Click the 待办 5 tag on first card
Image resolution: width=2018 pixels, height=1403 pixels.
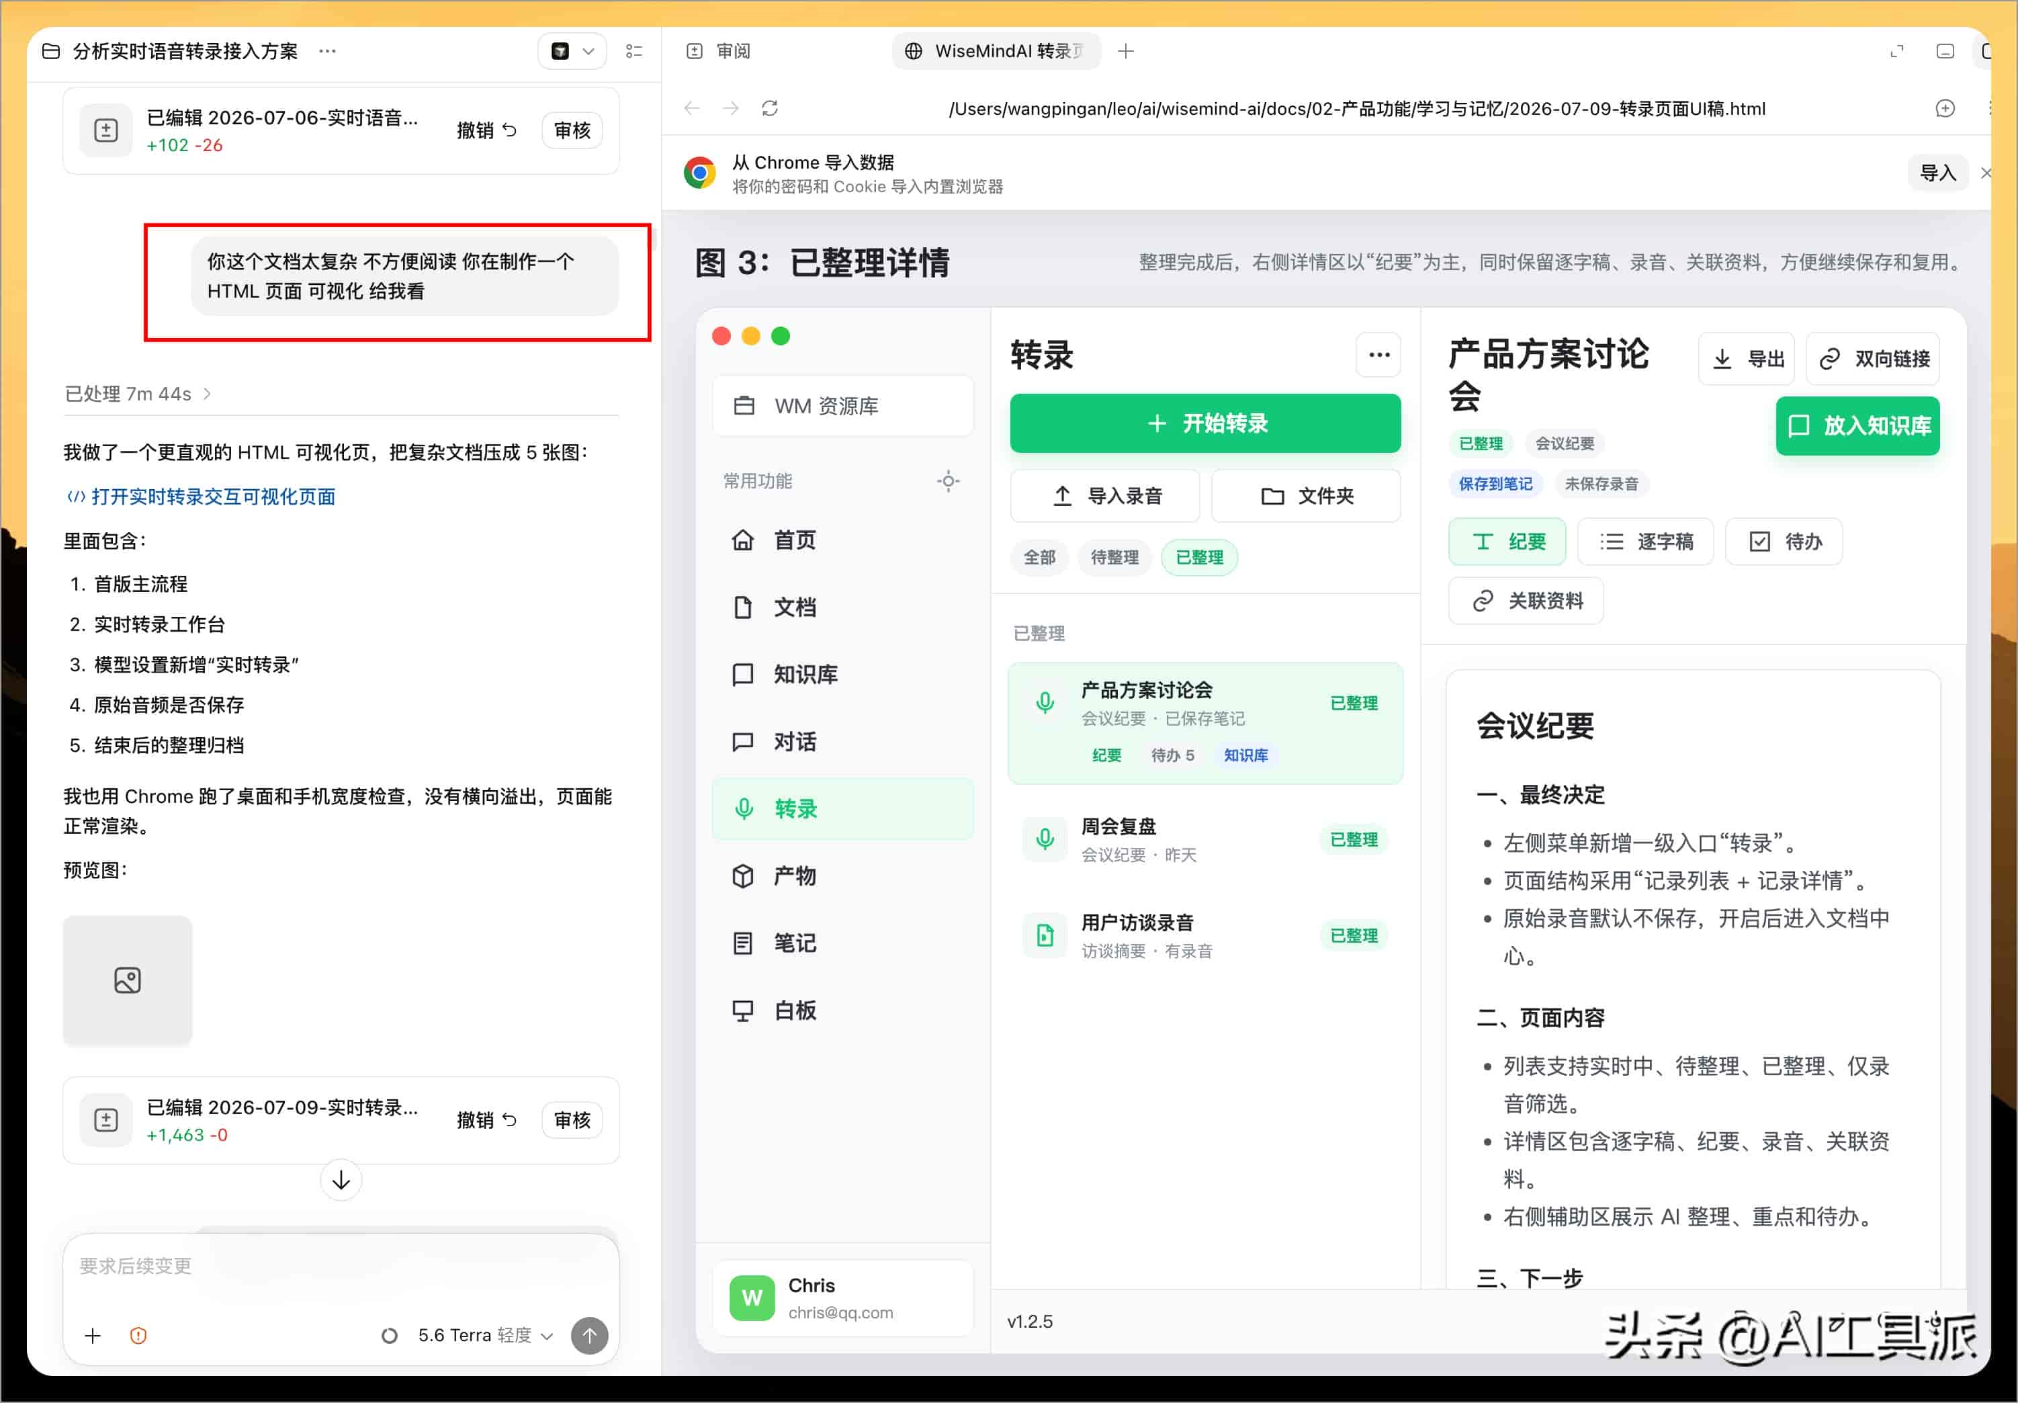(x=1172, y=755)
